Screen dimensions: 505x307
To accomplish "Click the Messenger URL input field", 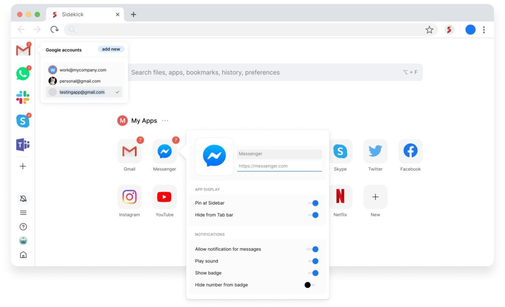I will point(279,166).
